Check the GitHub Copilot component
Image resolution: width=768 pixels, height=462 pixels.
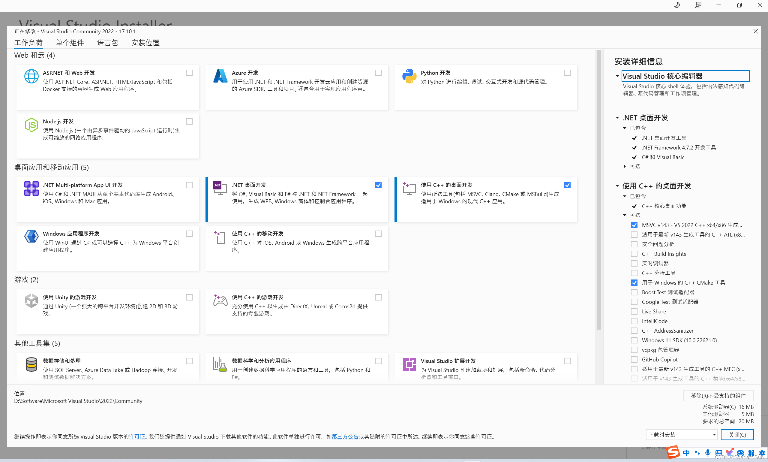point(634,360)
